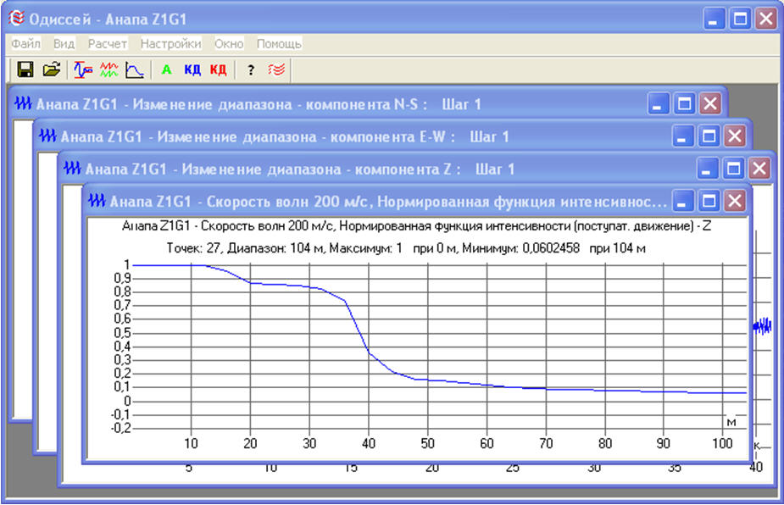Open the Настройки menu

[170, 43]
